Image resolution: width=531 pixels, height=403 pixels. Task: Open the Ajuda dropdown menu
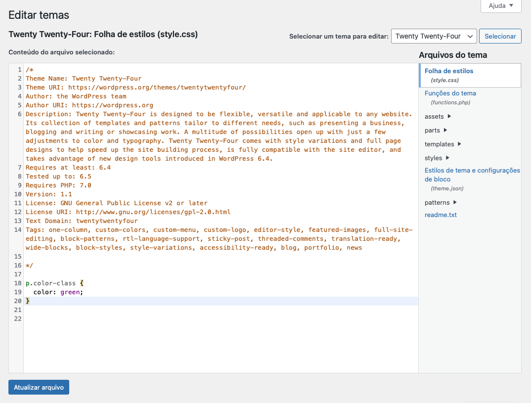coord(500,5)
